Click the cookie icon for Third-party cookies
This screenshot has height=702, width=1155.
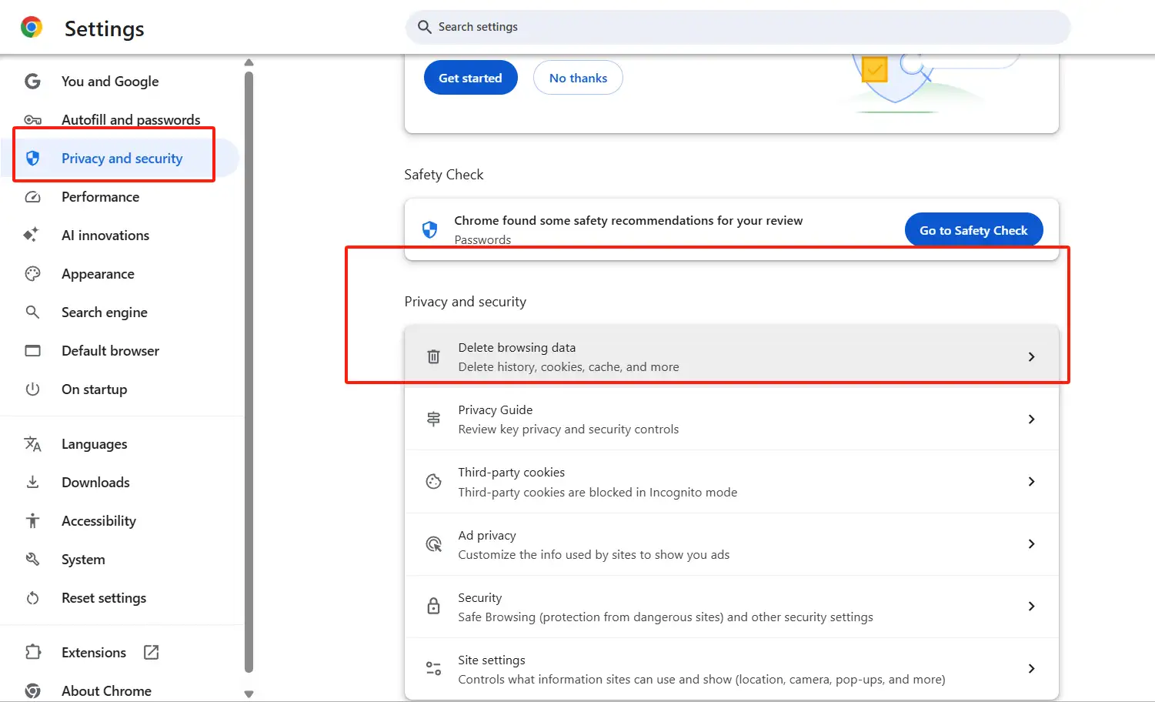coord(434,481)
